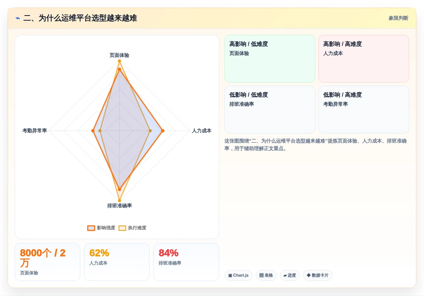Select the 数据卡片 tag chip
The image size is (424, 296).
(318, 275)
